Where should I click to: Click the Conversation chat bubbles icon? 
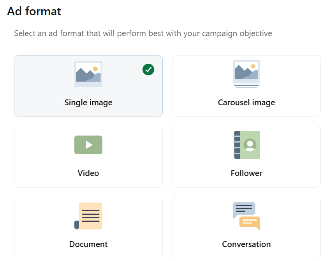click(246, 216)
